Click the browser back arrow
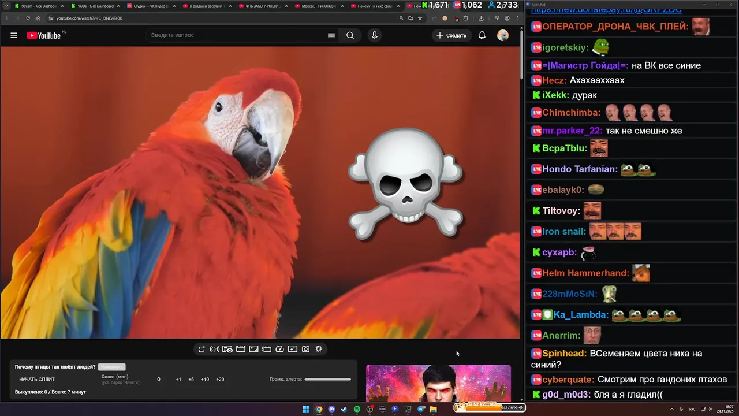The width and height of the screenshot is (739, 416). [x=7, y=18]
